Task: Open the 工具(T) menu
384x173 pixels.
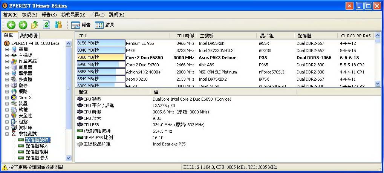Action: click(97, 15)
